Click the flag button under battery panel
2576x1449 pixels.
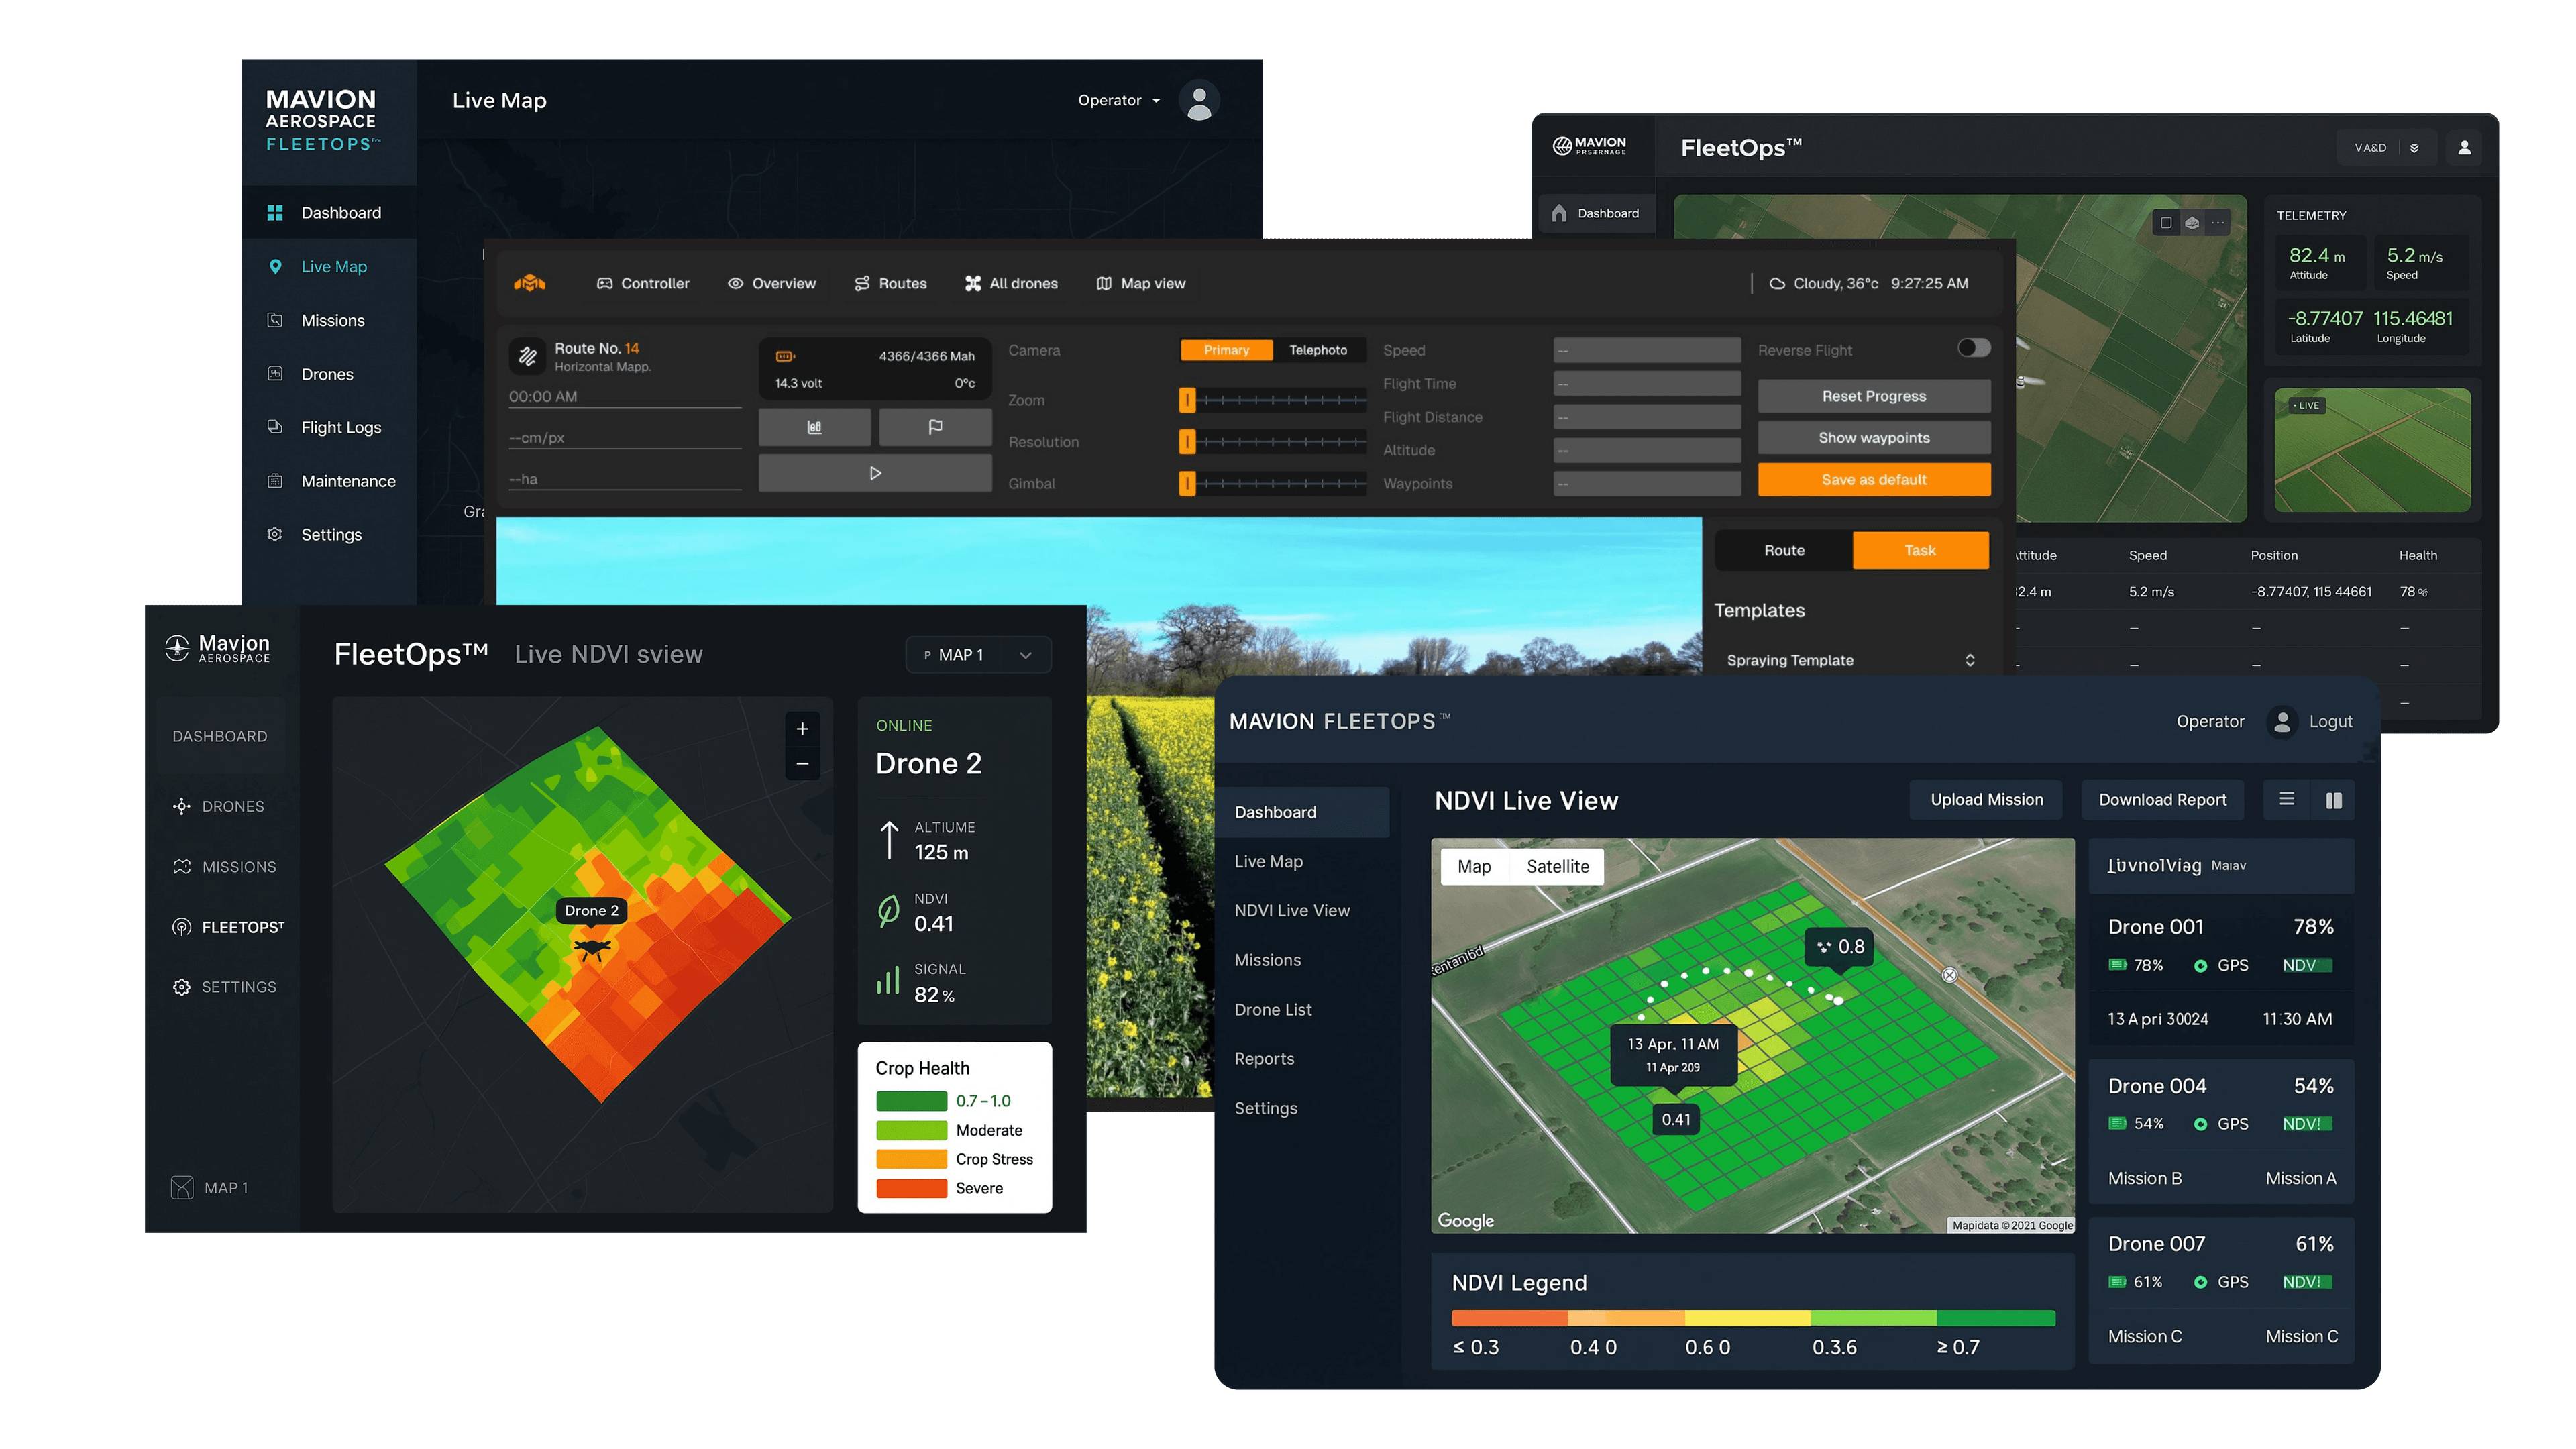(x=935, y=427)
